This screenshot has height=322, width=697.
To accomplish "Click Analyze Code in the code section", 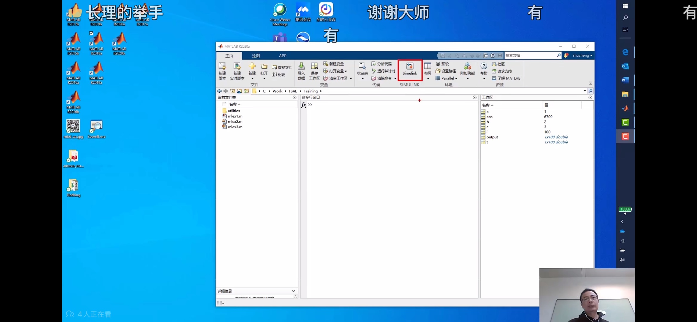I will [382, 64].
